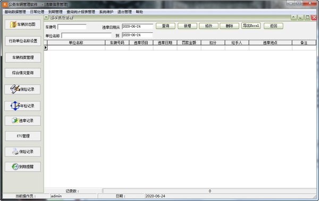Open the 查询统计报表管理 menu
The height and width of the screenshot is (201, 319).
(81, 12)
